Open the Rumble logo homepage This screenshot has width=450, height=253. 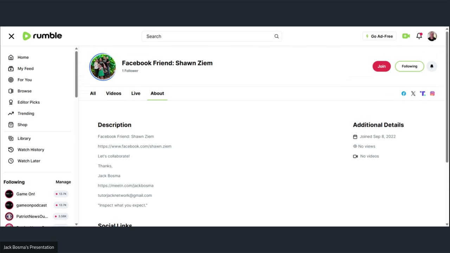click(x=42, y=36)
